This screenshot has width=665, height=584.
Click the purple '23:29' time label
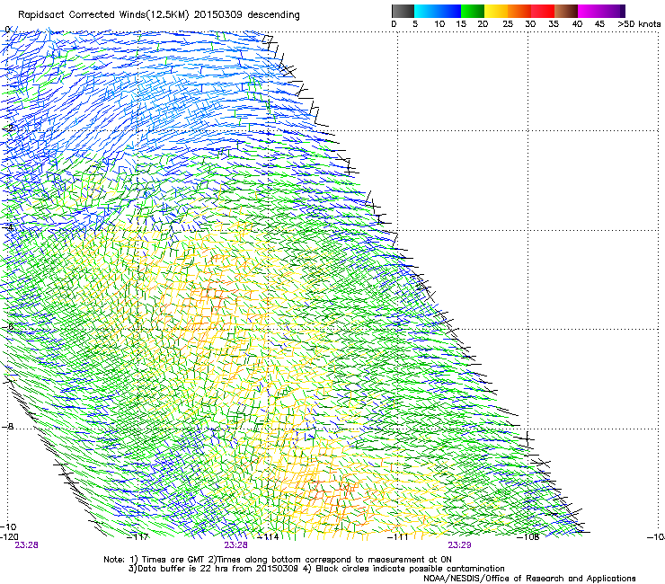coord(460,545)
